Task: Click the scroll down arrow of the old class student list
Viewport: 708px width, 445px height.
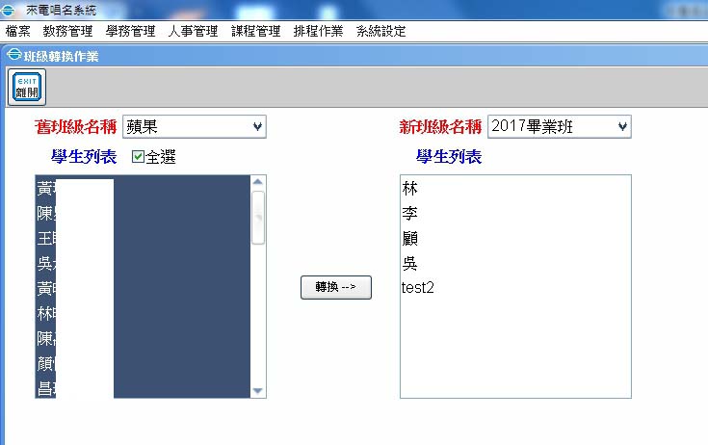Action: [x=257, y=390]
